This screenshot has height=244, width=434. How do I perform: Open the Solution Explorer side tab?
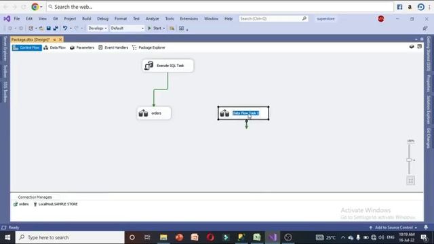coord(429,110)
